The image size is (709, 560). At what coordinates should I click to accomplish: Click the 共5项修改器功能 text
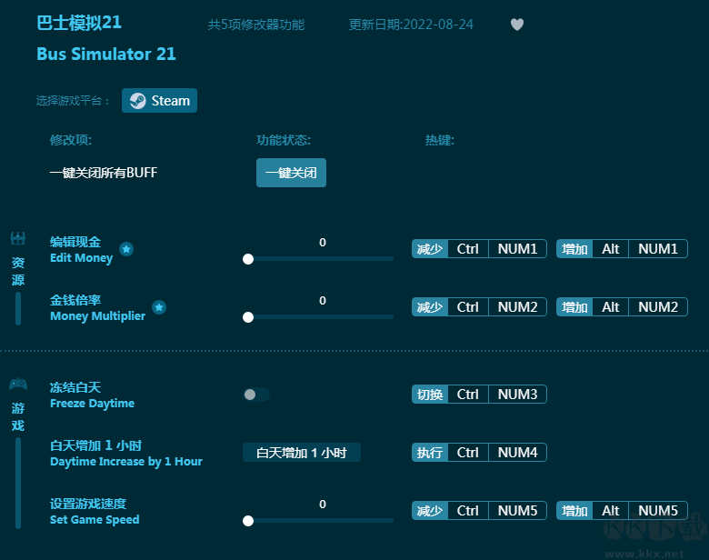pos(256,25)
